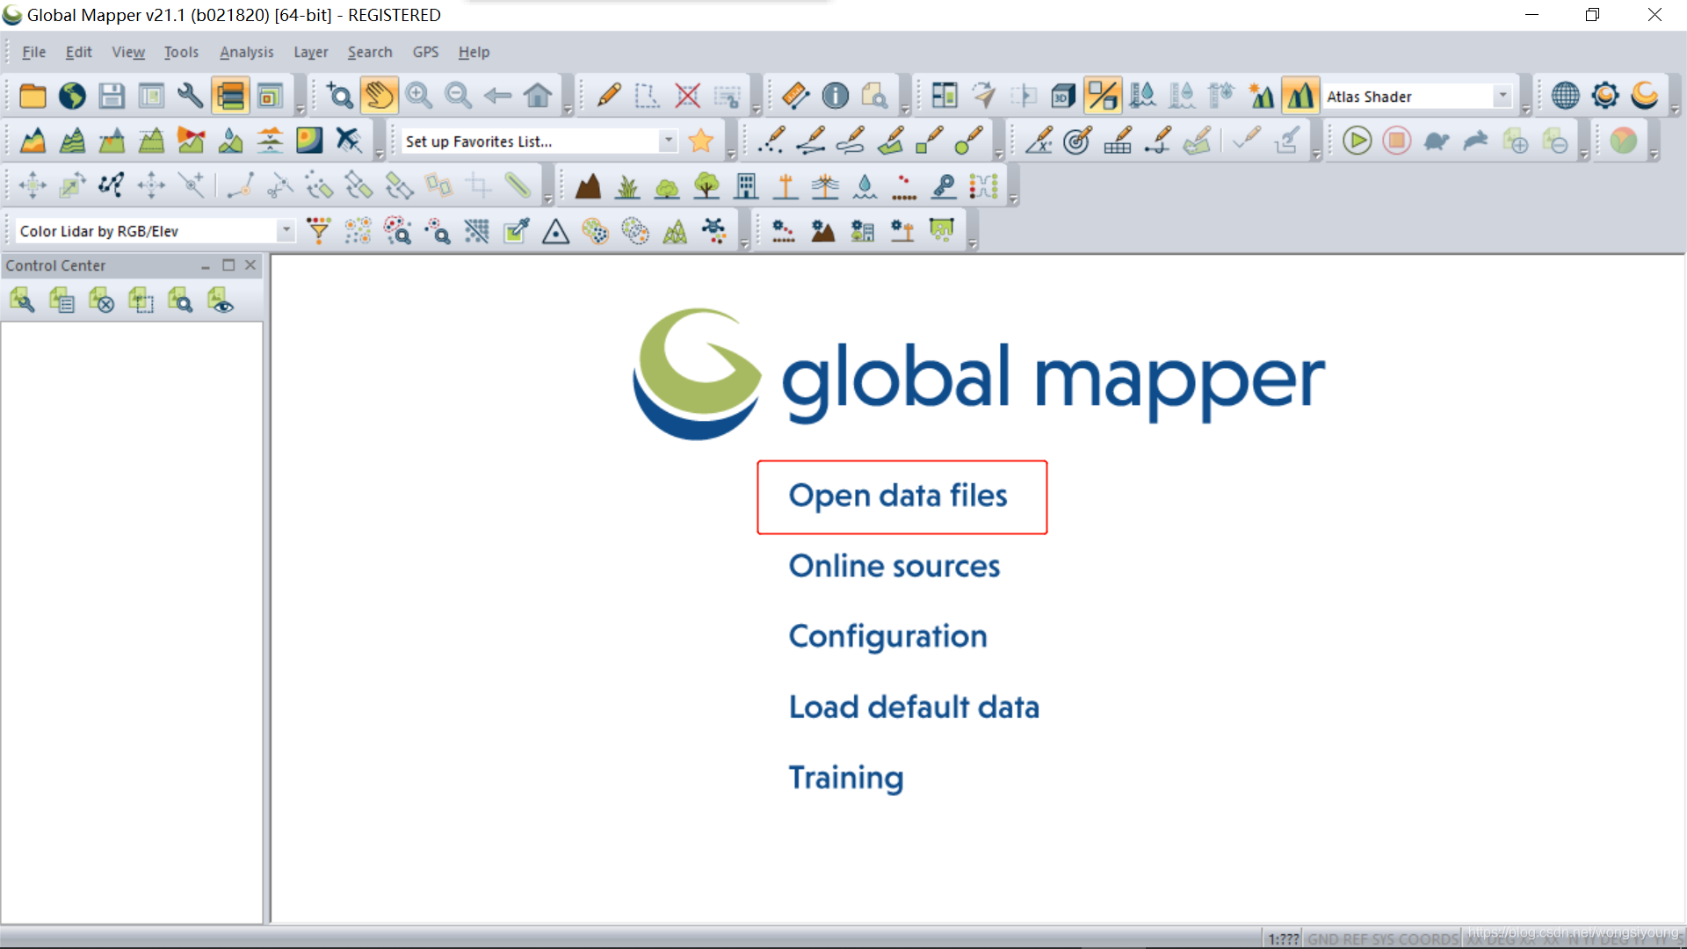Image resolution: width=1687 pixels, height=949 pixels.
Task: Click the globe icon to view online data
Action: (71, 95)
